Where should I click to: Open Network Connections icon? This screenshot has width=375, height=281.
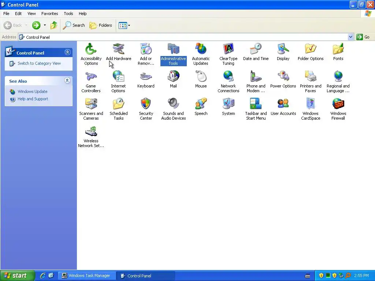pos(229,76)
